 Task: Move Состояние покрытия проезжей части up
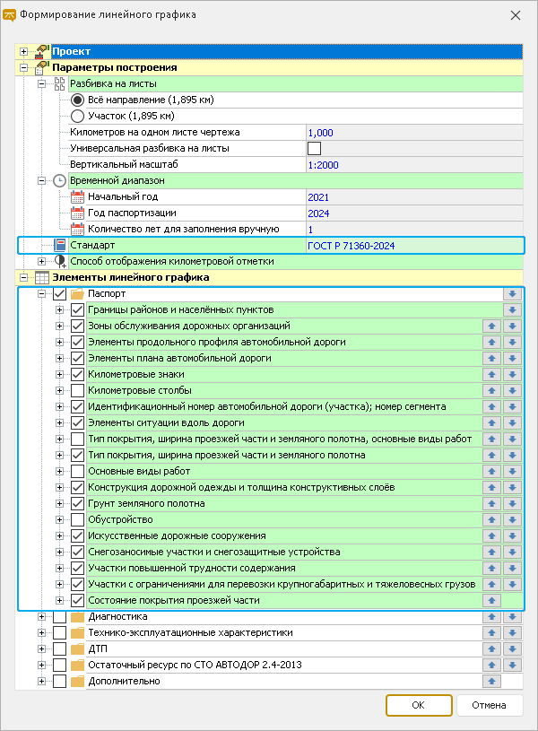pyautogui.click(x=491, y=600)
